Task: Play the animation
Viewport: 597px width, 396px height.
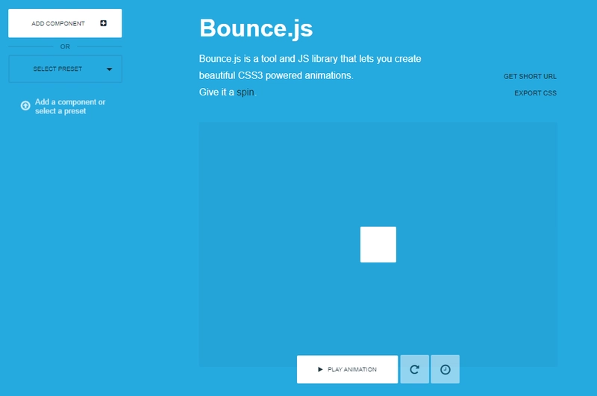Action: point(347,369)
